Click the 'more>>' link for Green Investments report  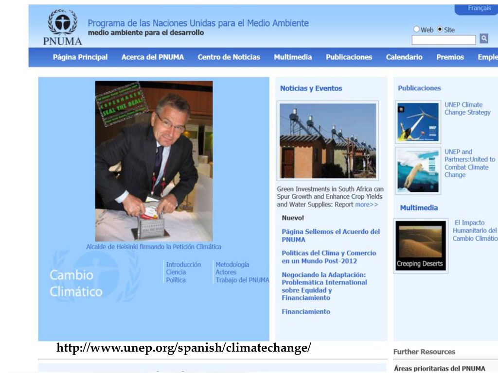[x=367, y=204]
